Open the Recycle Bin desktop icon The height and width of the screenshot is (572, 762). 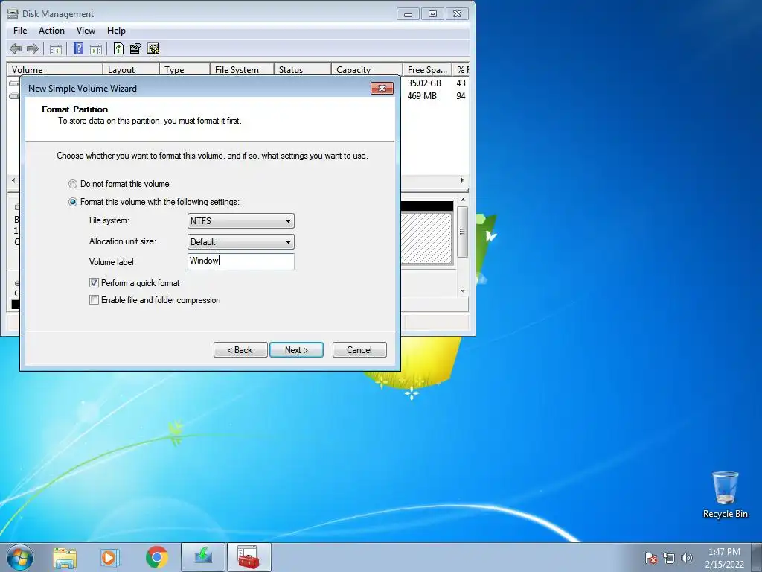point(725,495)
